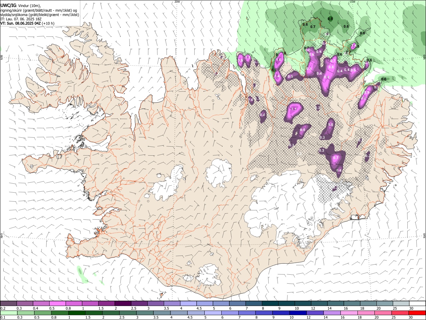The image size is (426, 320).
Task: Pick the bright red 30 rain scale swatch
Action: click(417, 313)
